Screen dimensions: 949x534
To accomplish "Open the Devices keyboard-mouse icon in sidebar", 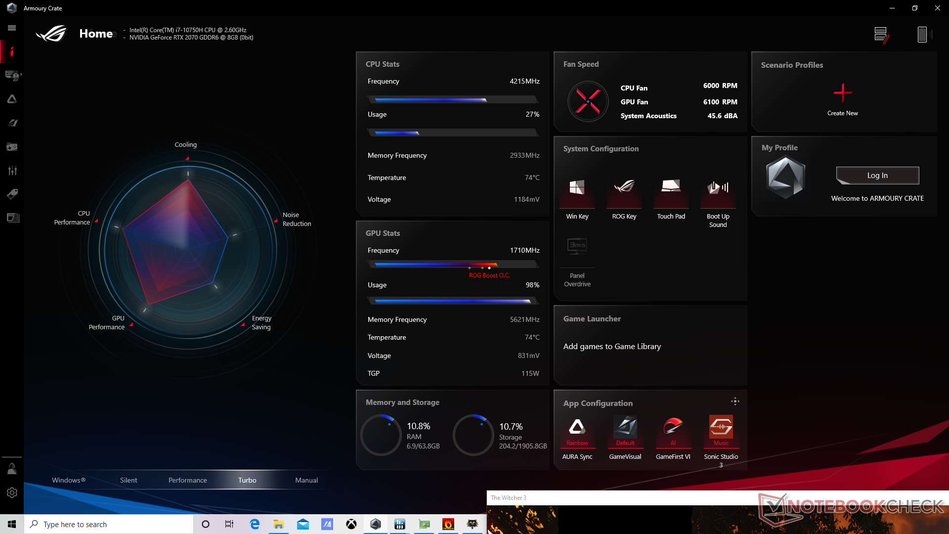I will (12, 75).
